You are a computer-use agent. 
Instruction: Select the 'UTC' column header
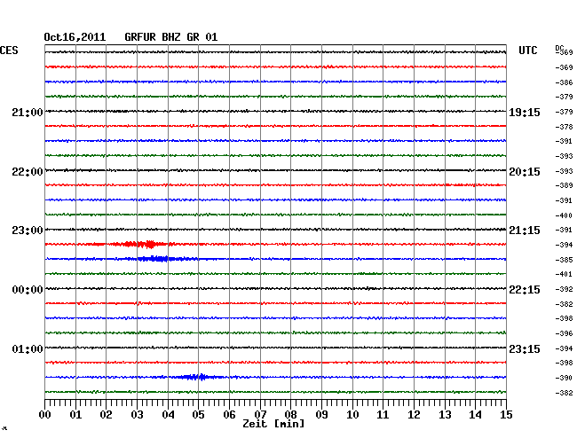click(x=527, y=51)
